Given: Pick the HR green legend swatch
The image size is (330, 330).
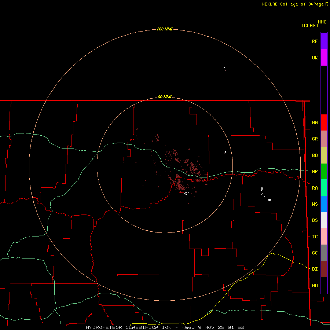Looking at the screenshot, I should pyautogui.click(x=324, y=171).
